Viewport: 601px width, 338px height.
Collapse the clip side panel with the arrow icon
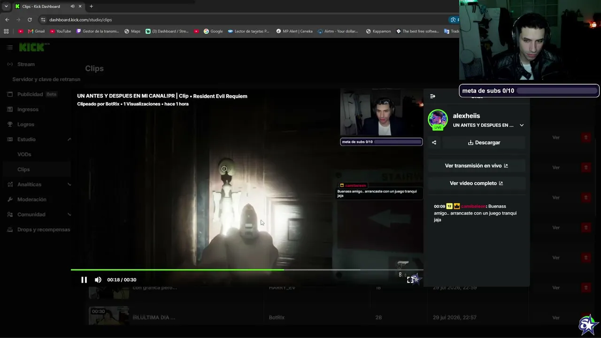point(432,96)
